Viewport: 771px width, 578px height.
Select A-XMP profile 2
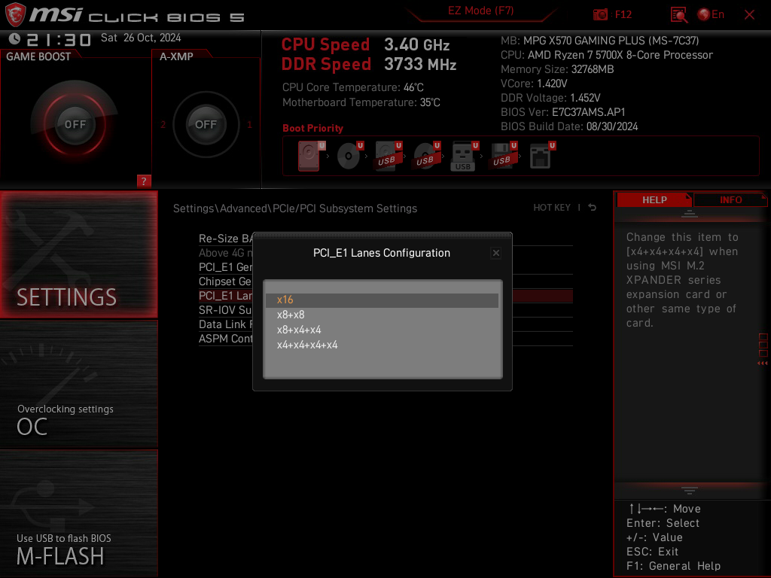pos(163,125)
